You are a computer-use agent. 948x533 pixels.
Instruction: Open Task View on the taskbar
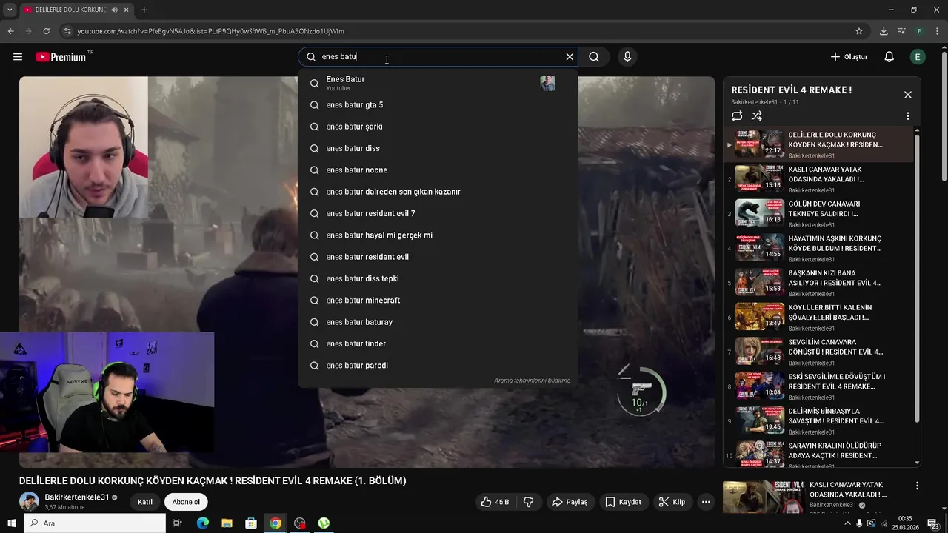tap(178, 523)
